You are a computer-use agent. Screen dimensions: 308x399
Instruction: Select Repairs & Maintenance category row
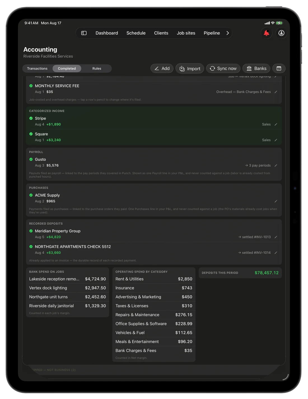[154, 315]
